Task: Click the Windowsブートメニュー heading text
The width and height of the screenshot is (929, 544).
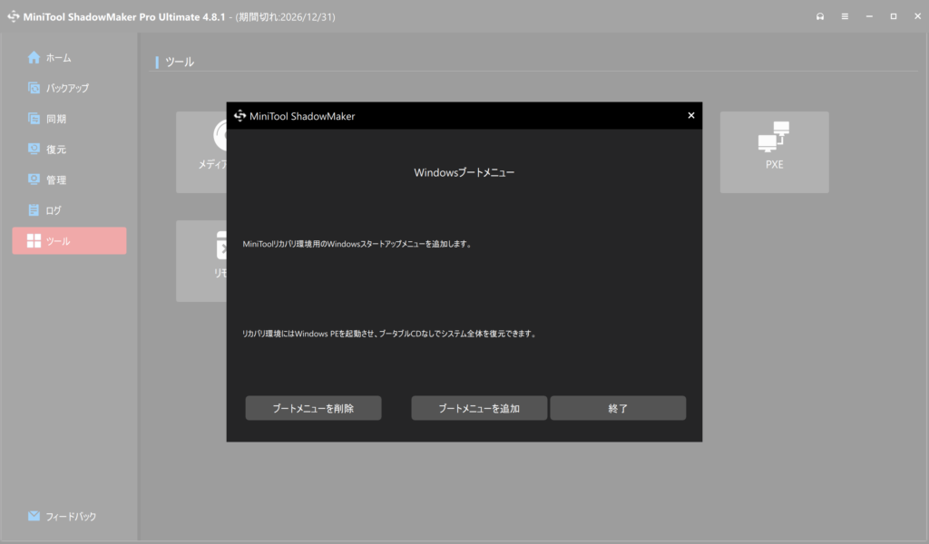Action: pos(464,172)
